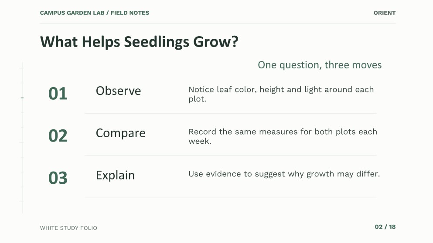Click the page number 02 / 18
Viewport: 433px width, 243px height.
coord(385,227)
